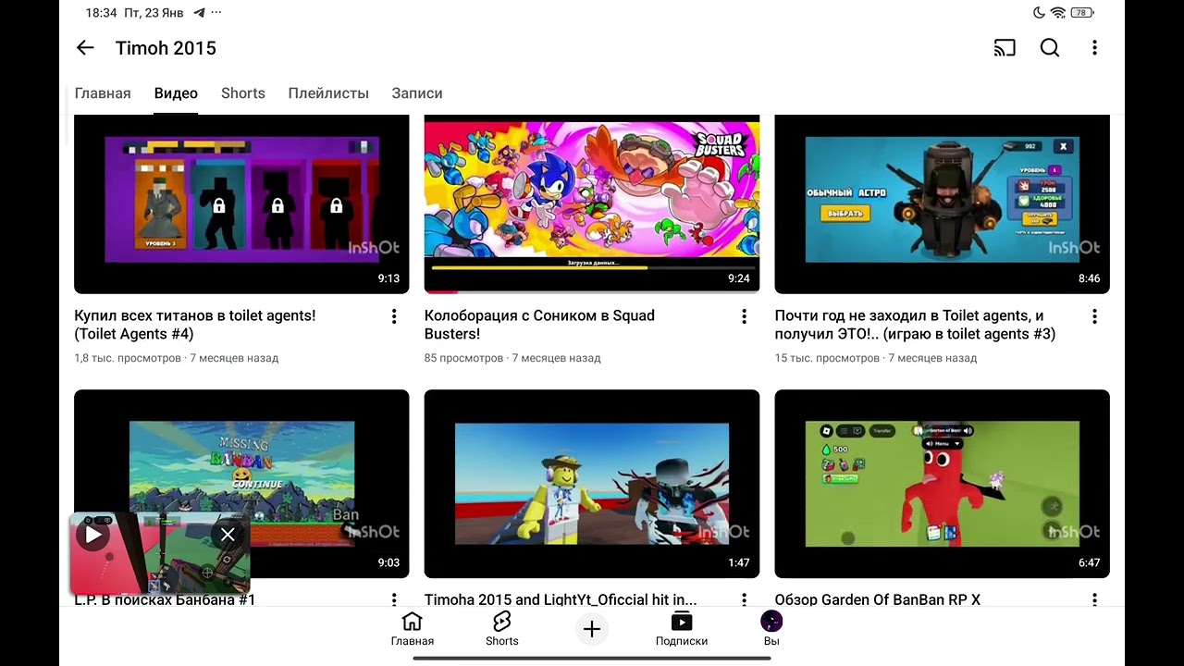Viewport: 1184px width, 666px height.
Task: Open title 'Купил всех титанов в toilet agents!'
Action: tap(195, 325)
